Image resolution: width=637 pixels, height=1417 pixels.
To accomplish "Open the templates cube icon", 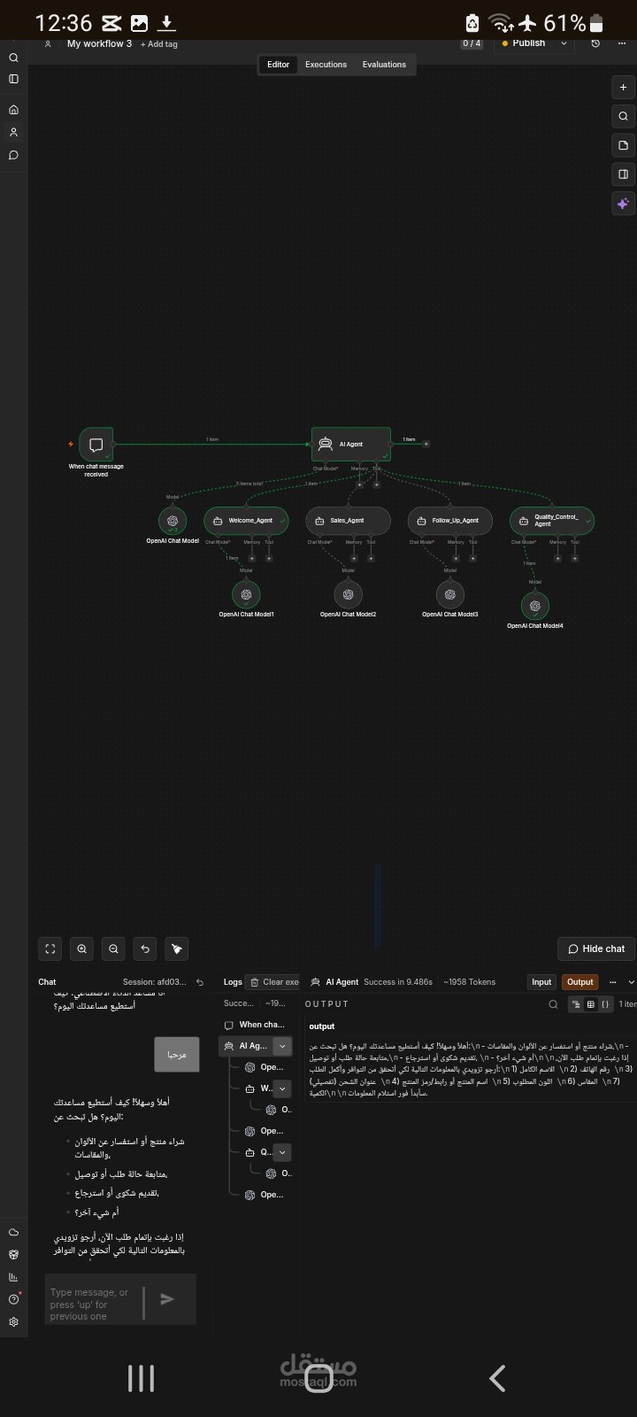I will click(13, 1255).
